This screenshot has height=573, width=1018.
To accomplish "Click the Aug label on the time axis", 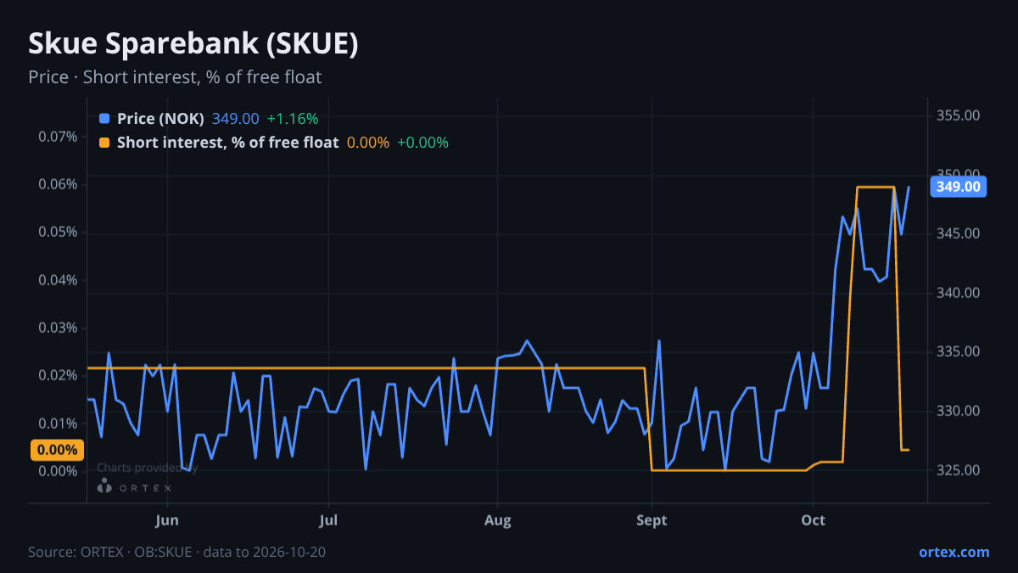I will pyautogui.click(x=498, y=520).
